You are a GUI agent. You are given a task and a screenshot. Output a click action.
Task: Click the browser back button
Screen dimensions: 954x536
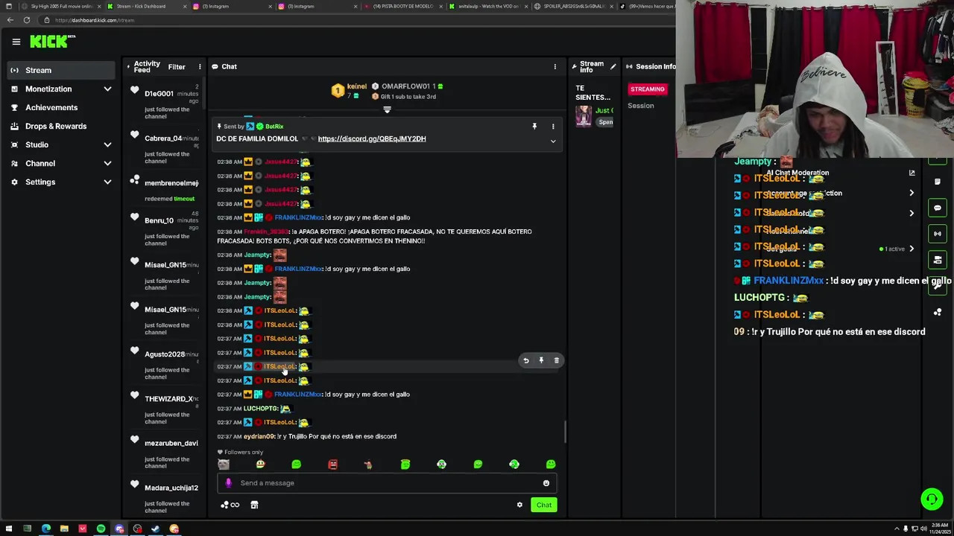[x=10, y=20]
